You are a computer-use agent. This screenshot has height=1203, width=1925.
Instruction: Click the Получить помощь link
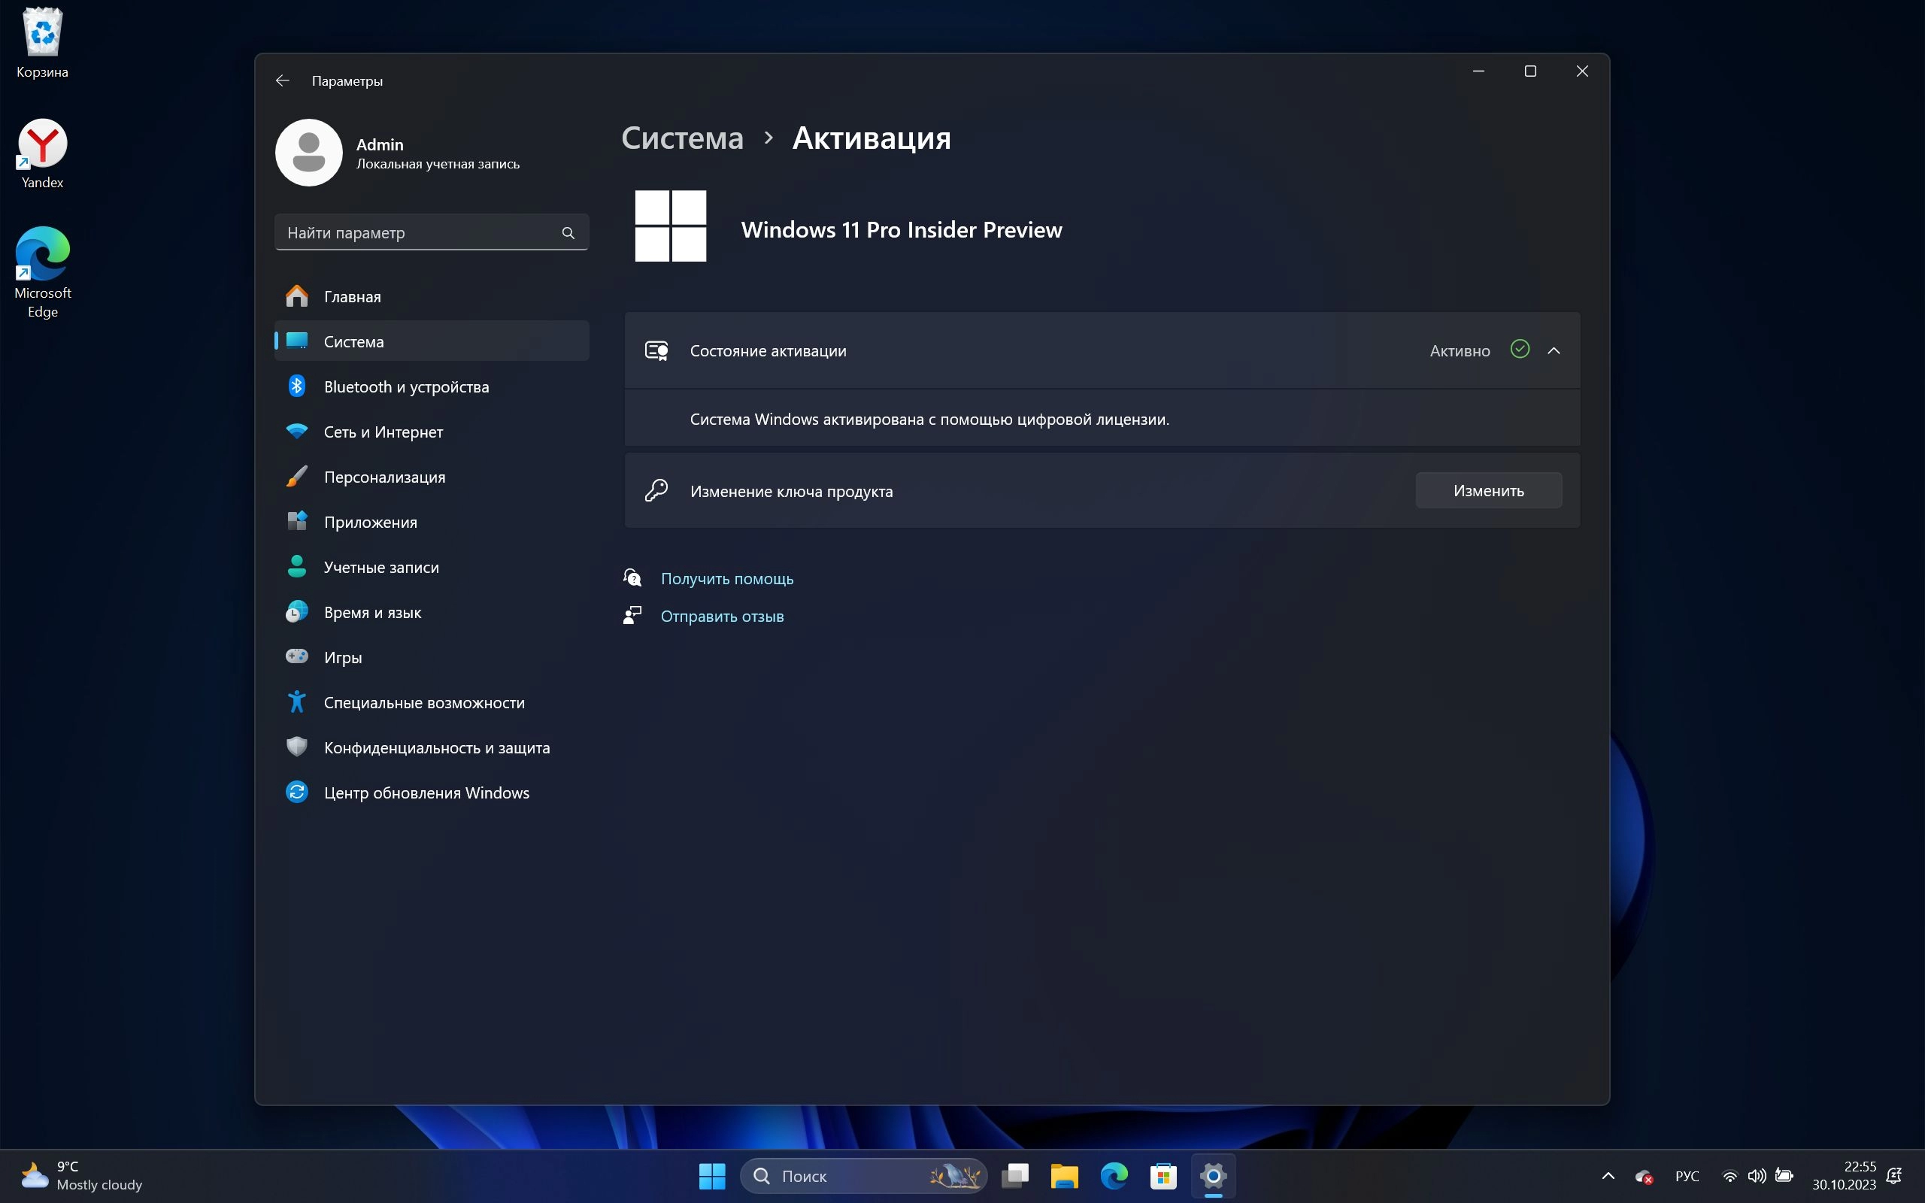coord(726,579)
